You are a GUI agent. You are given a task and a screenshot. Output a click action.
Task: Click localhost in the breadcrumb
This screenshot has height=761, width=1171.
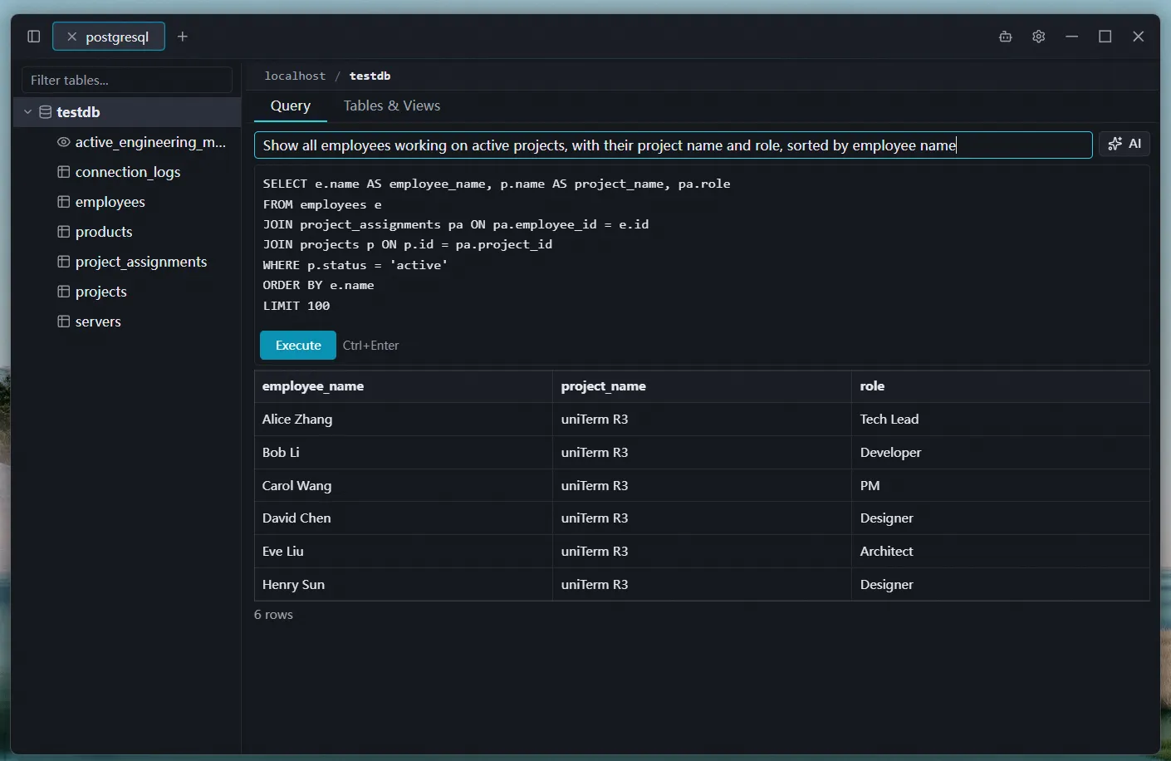coord(295,76)
